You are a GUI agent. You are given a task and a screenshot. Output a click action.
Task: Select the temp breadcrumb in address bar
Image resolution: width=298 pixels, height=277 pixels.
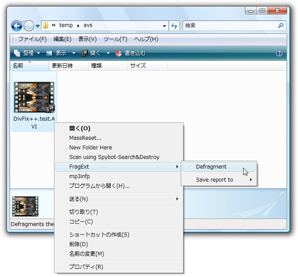point(66,25)
